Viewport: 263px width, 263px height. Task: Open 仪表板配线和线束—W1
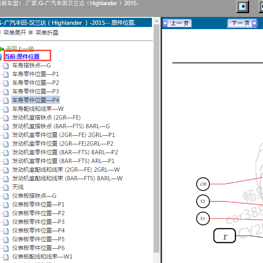pos(42,256)
